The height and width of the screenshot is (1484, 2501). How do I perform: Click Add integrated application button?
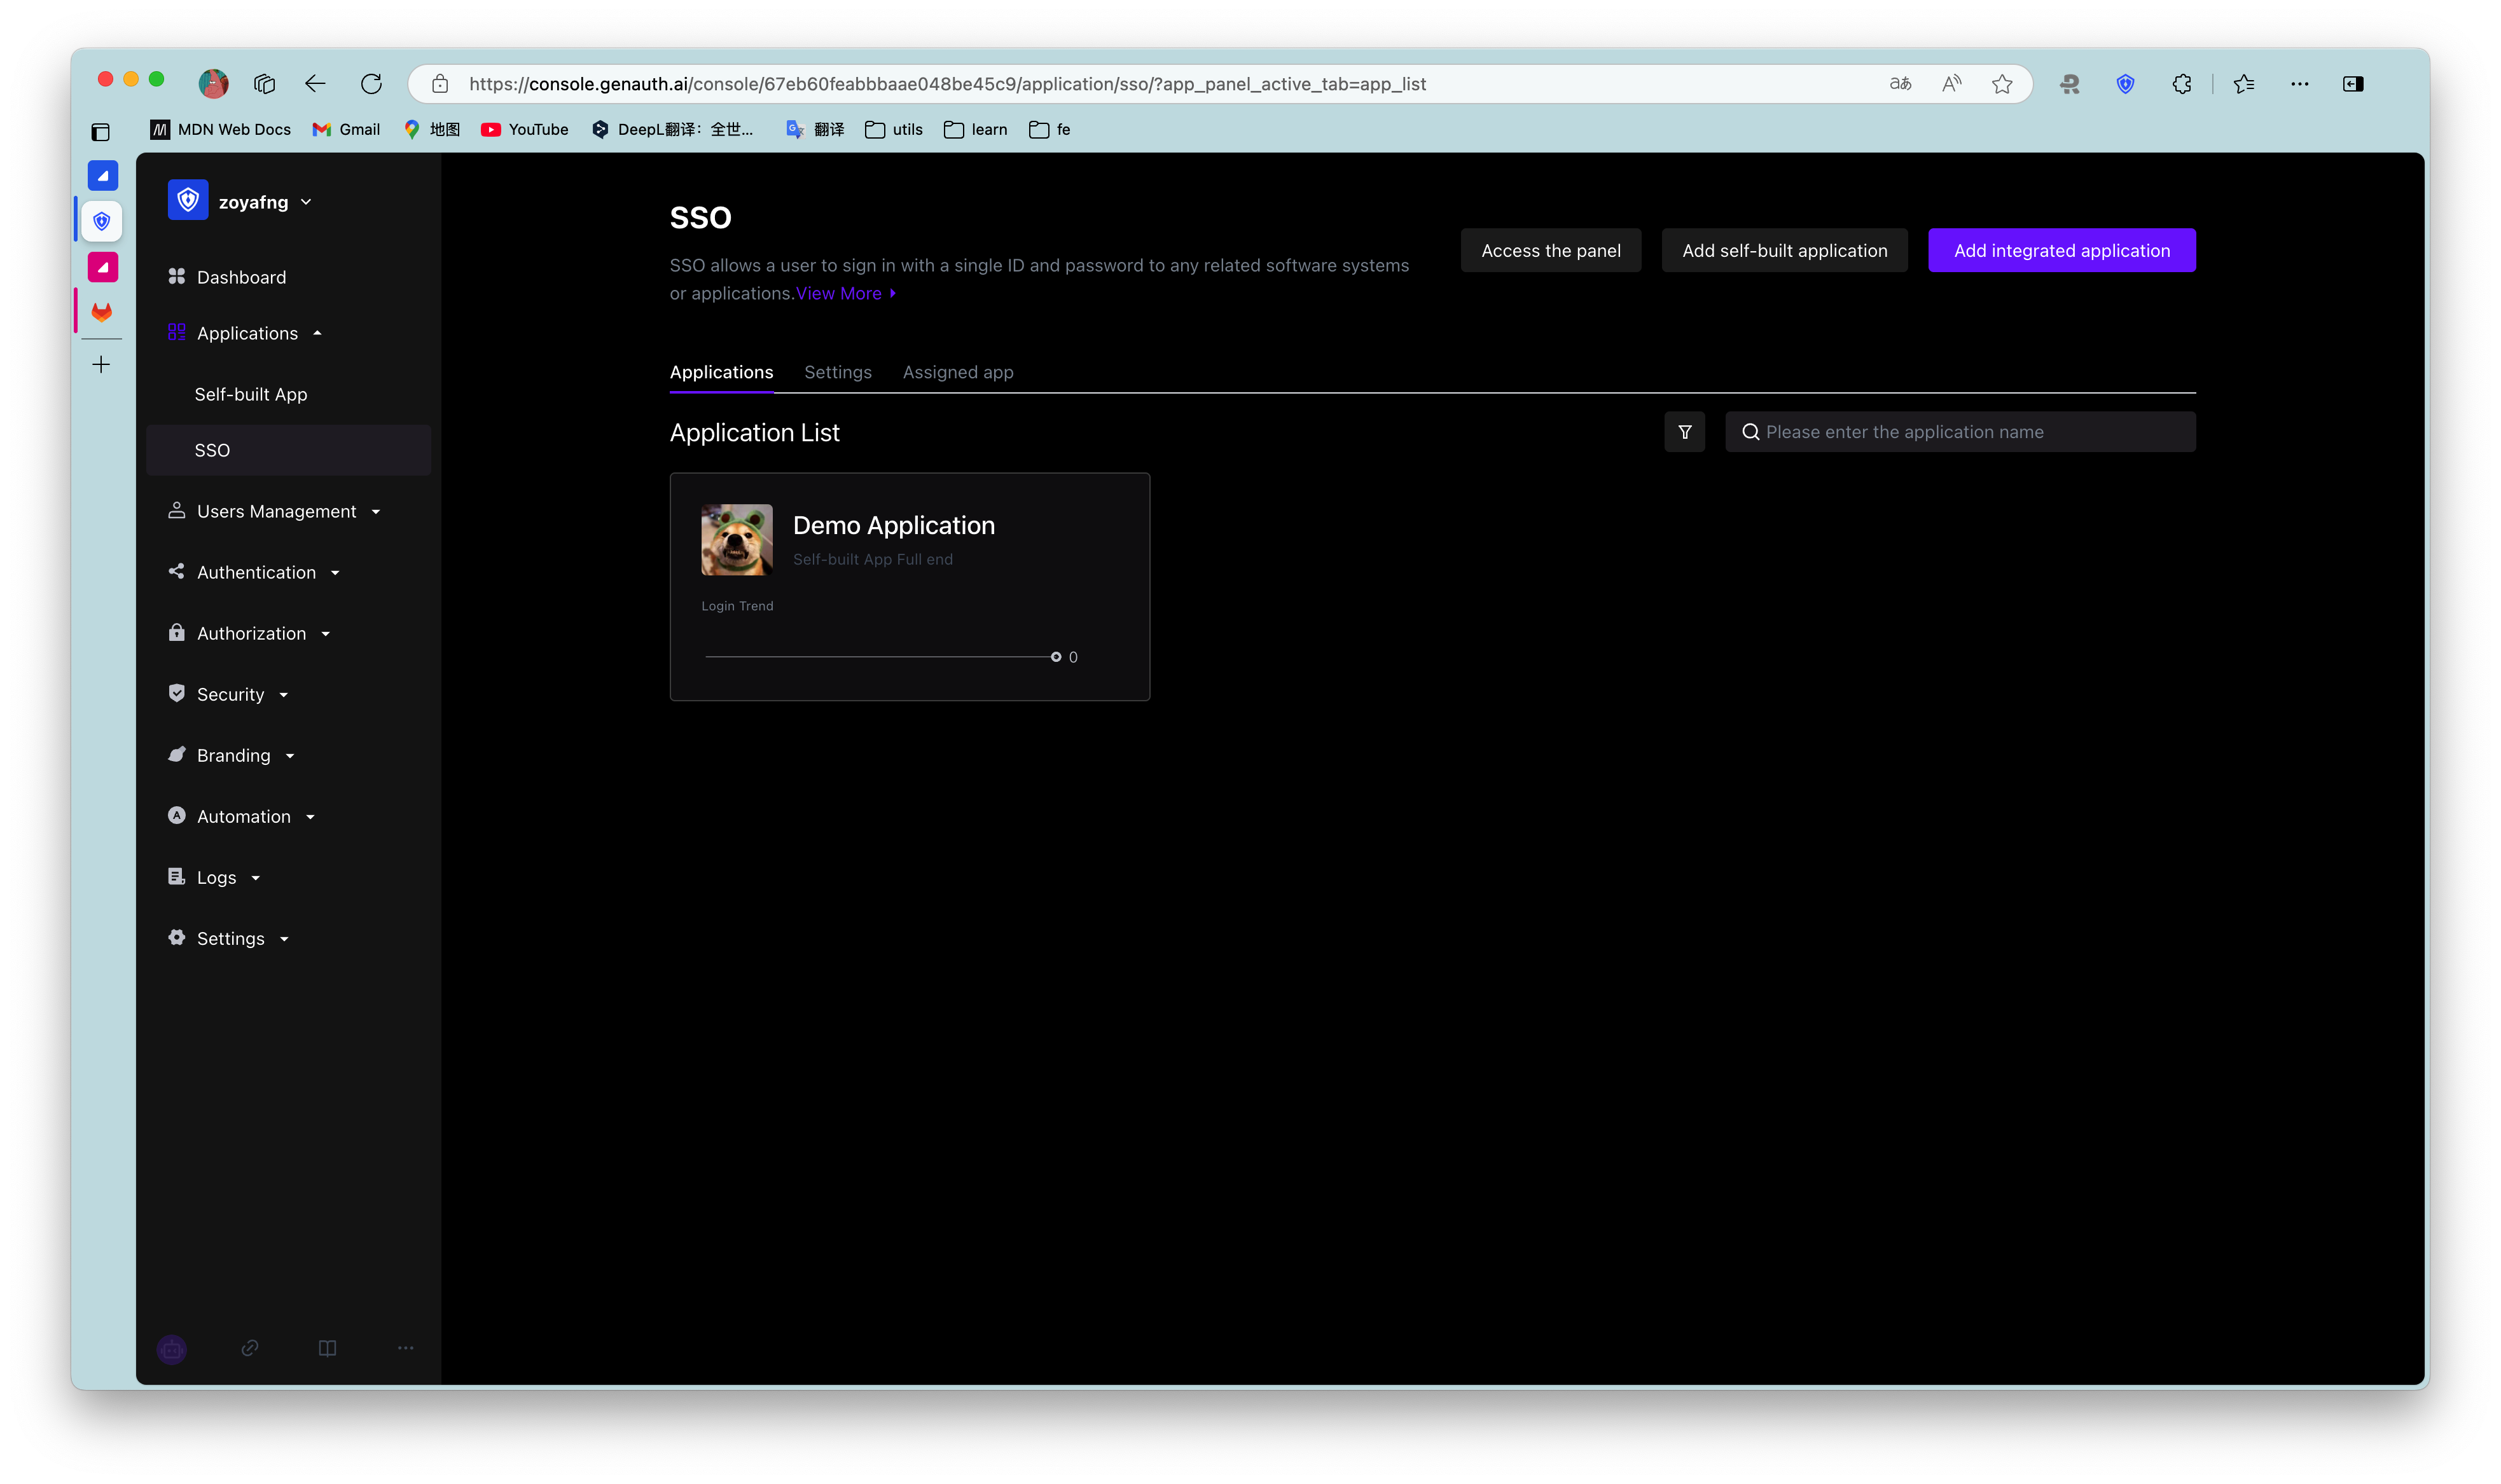click(x=2061, y=250)
